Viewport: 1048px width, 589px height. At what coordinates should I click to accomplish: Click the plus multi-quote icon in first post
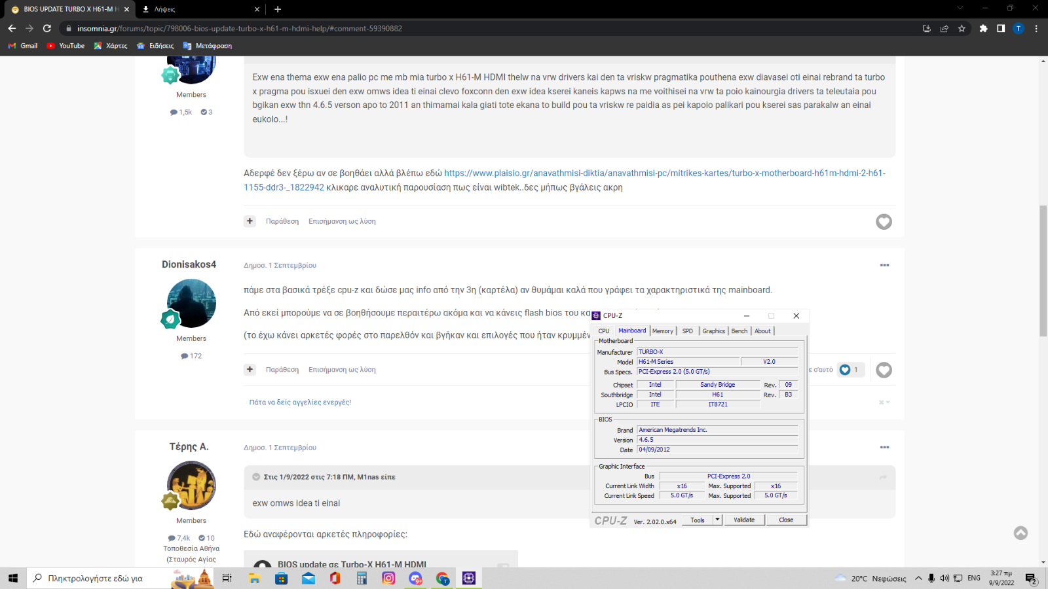[x=250, y=221]
